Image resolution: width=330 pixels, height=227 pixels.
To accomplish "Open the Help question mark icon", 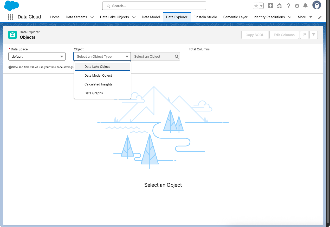I will pos(288,6).
